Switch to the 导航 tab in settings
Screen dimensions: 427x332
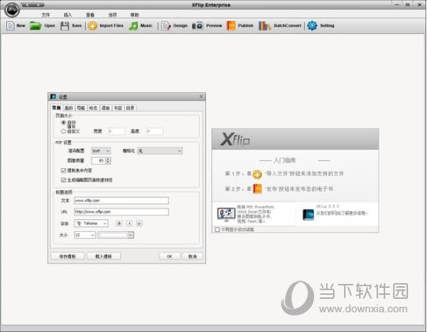[81, 108]
